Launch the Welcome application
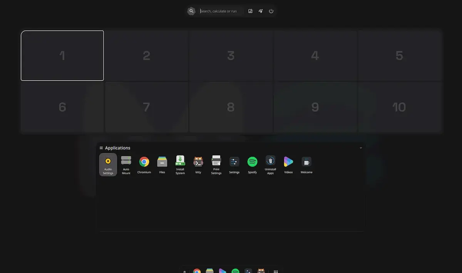The height and width of the screenshot is (273, 462). click(306, 165)
